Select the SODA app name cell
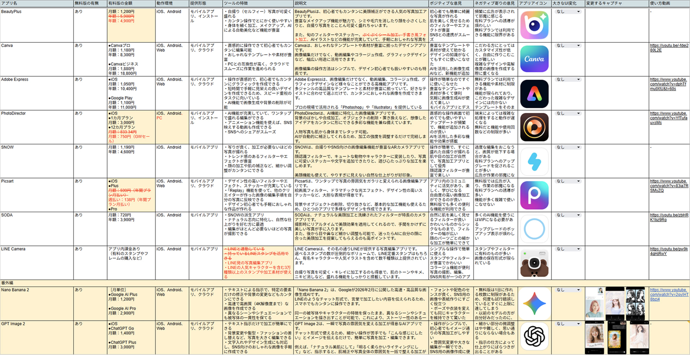The width and height of the screenshot is (690, 355). pyautogui.click(x=37, y=229)
